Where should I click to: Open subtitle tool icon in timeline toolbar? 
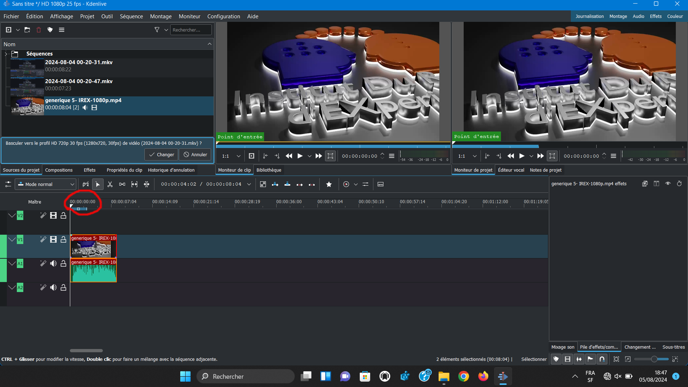pyautogui.click(x=381, y=184)
